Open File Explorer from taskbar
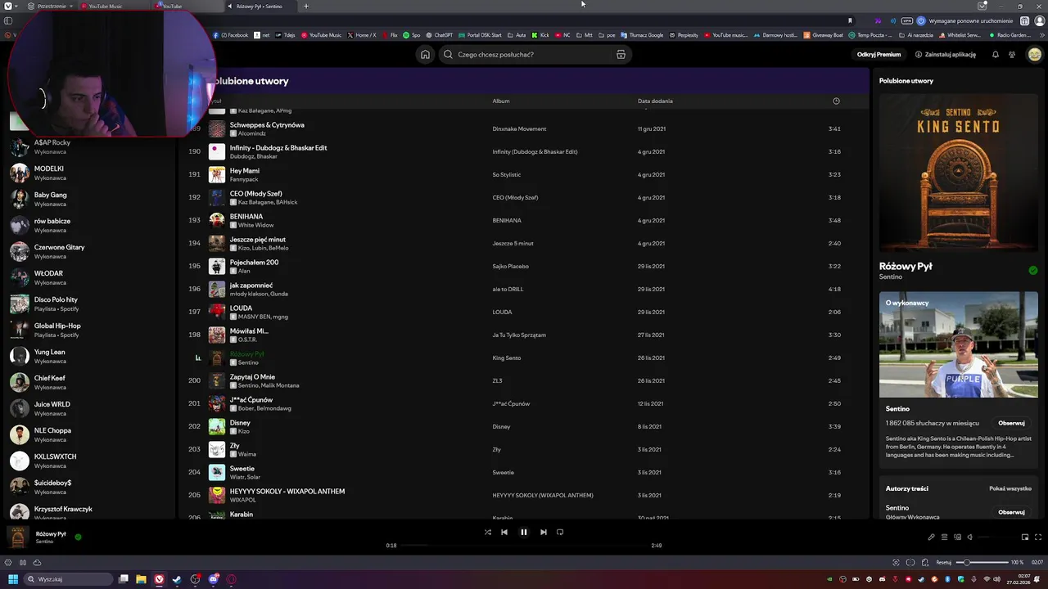 [141, 579]
